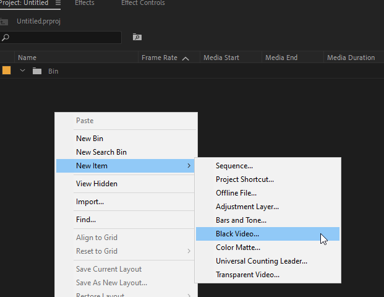Choose Color Matte in the submenu

click(238, 247)
